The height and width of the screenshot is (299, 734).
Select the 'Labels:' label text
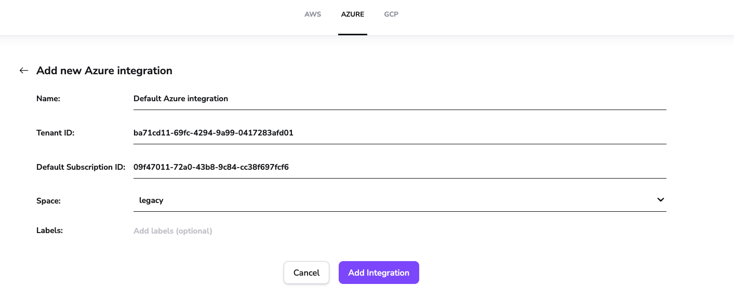pos(50,230)
